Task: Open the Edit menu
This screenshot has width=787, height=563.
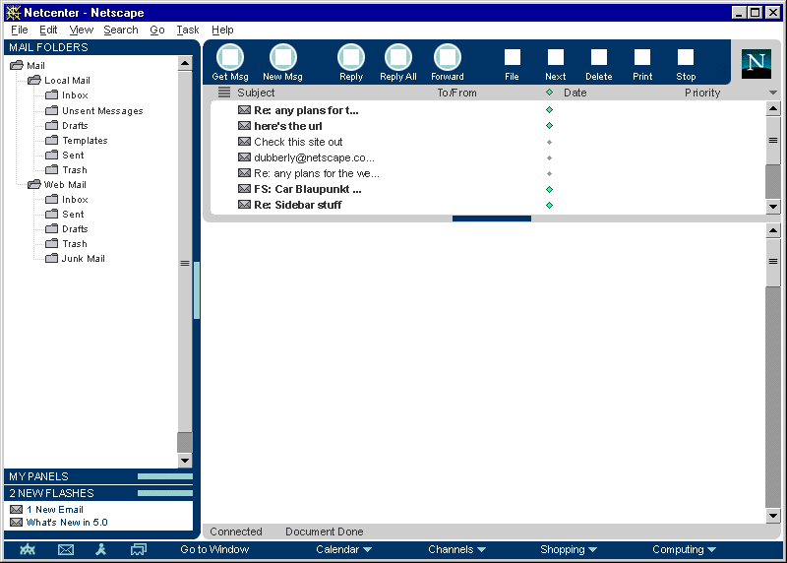Action: pos(48,30)
